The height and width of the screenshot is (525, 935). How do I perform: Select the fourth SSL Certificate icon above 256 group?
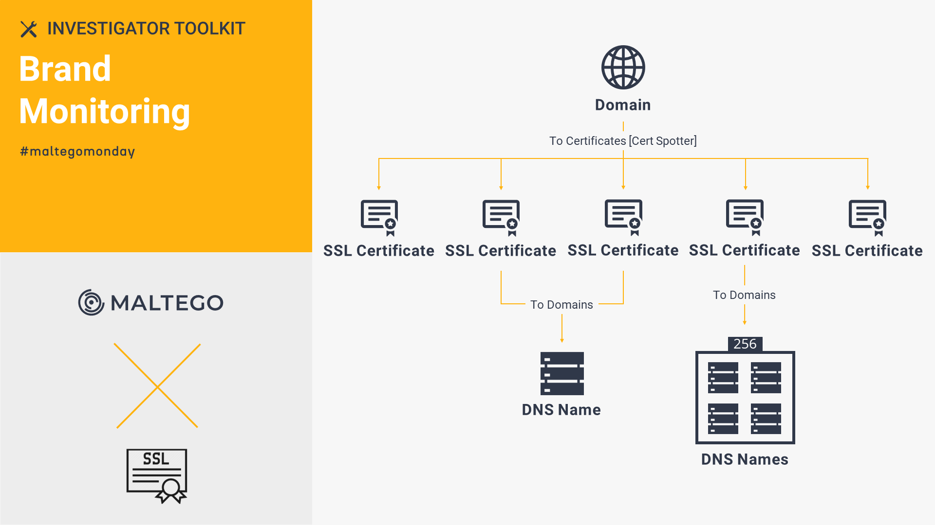click(745, 217)
